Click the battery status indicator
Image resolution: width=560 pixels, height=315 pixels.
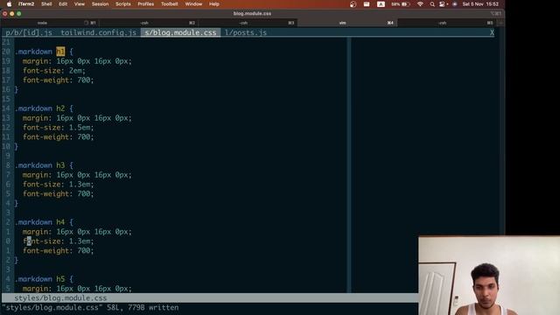coord(400,4)
